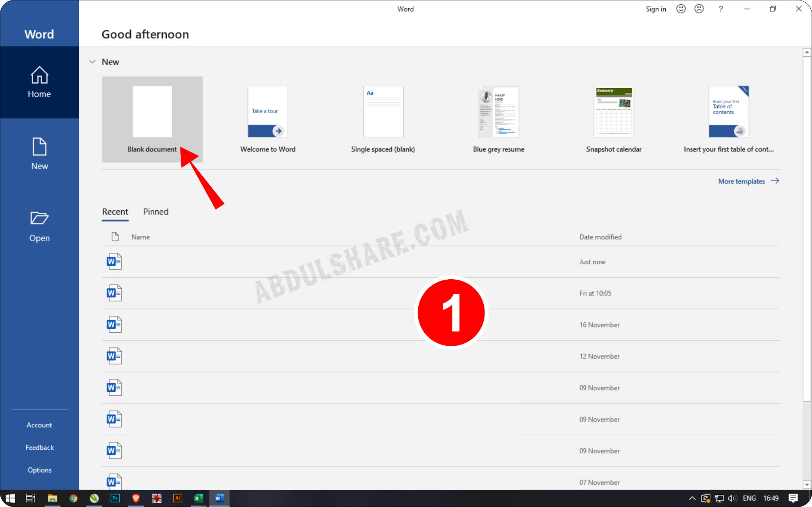This screenshot has width=812, height=507.
Task: Click the 16:49 taskbar clock
Action: [771, 498]
